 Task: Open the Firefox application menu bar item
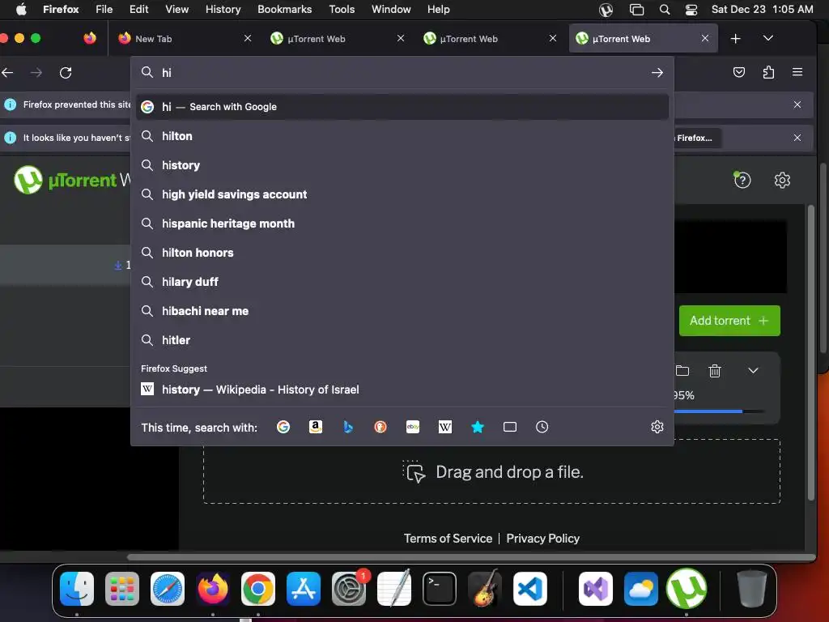pyautogui.click(x=61, y=10)
